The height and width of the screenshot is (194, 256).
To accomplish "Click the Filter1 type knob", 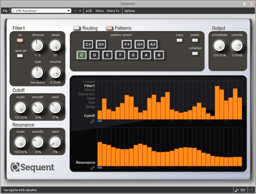I will coord(37,73).
